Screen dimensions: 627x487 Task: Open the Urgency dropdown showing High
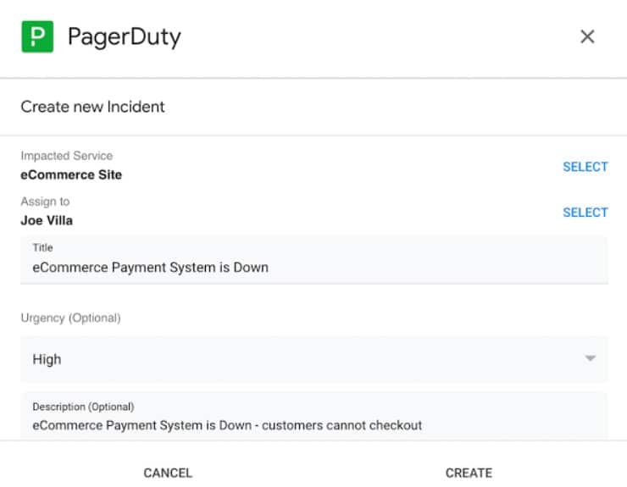tap(313, 359)
